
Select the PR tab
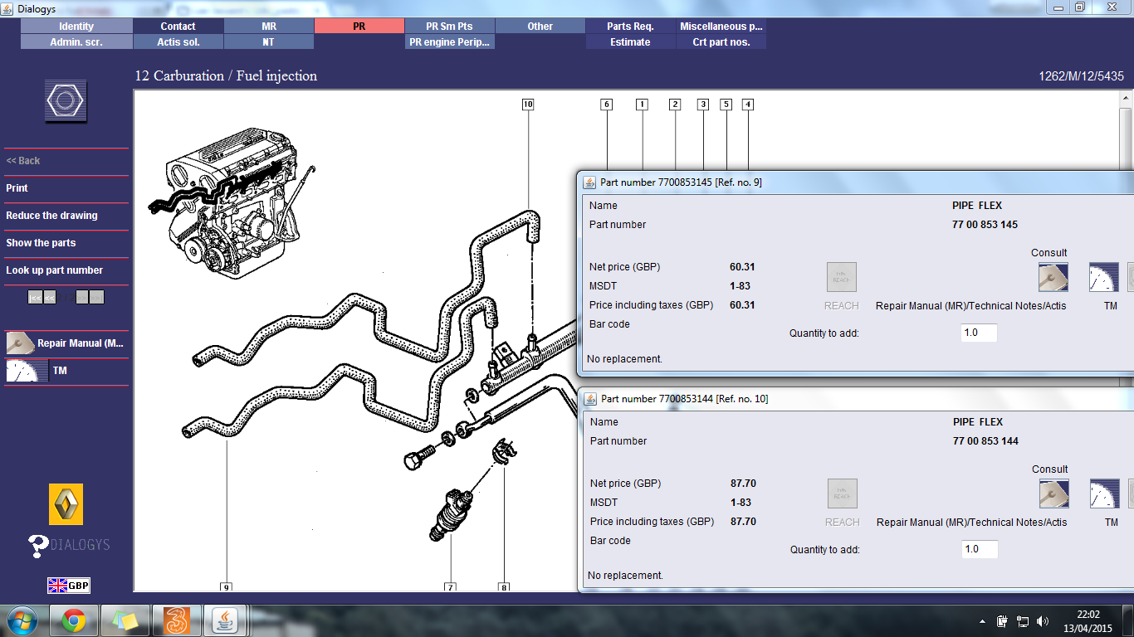[x=359, y=26]
